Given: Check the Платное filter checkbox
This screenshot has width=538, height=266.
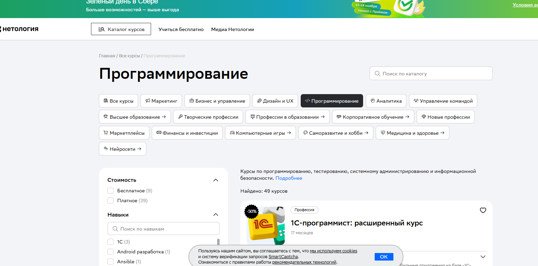Looking at the screenshot, I should [110, 201].
